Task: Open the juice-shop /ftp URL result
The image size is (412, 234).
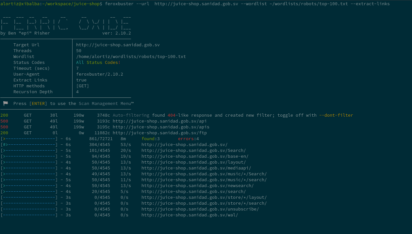Action: point(160,133)
